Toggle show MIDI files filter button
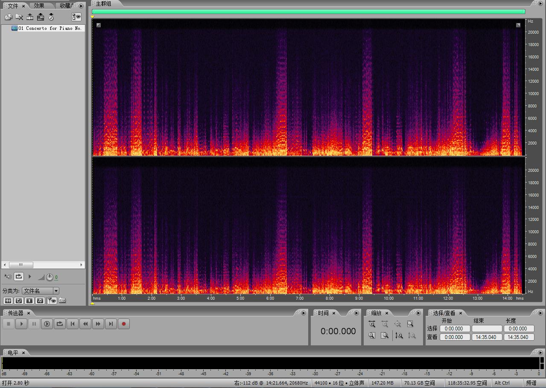Viewport: 546px width, 388px height. (40, 301)
